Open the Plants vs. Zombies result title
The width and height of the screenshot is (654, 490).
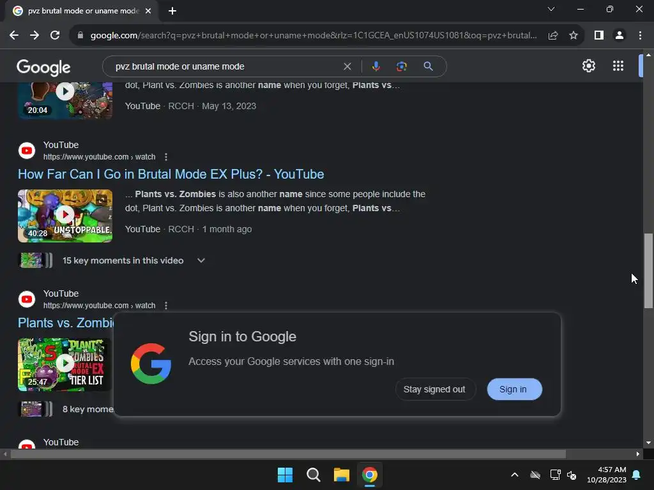[66, 323]
